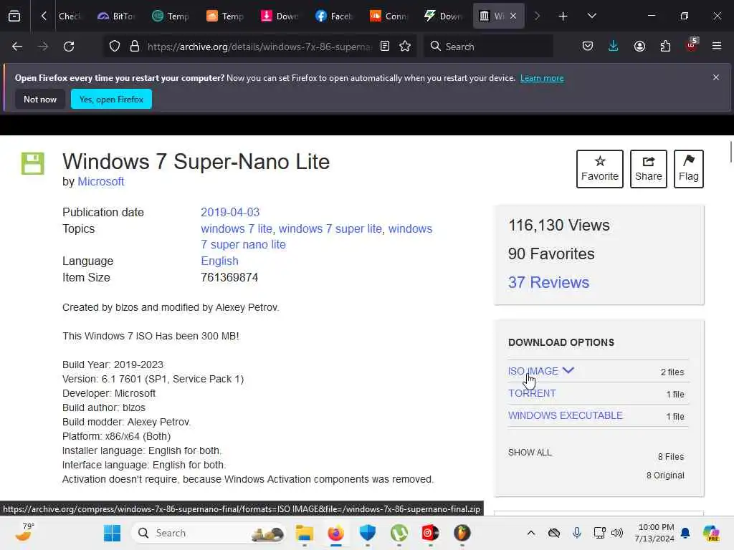The image size is (734, 550).
Task: Open ISO IMAGE download option
Action: coord(533,371)
